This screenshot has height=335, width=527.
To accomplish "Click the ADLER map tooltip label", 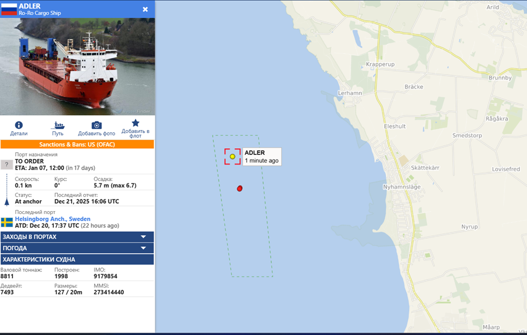I will (262, 156).
